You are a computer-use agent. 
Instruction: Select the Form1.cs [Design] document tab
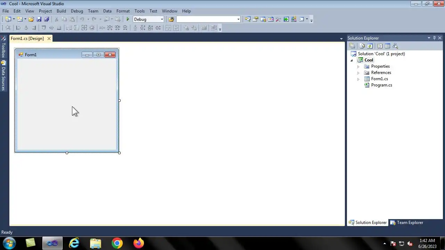coord(27,39)
